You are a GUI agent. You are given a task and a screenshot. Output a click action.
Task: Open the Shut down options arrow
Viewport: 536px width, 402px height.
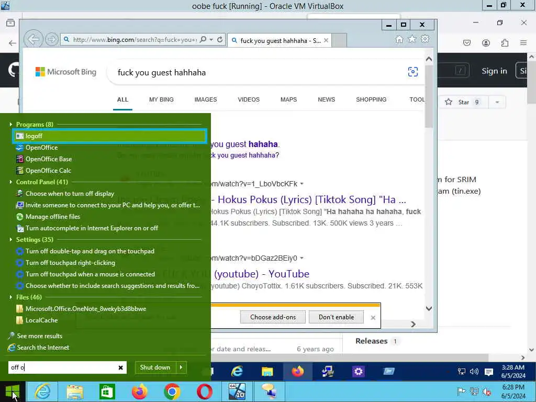181,367
